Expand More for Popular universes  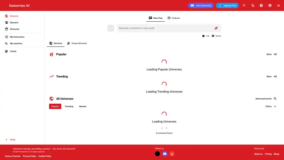click(x=271, y=54)
